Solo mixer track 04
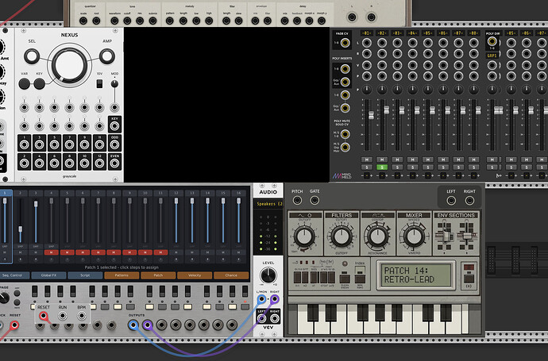 [412, 167]
